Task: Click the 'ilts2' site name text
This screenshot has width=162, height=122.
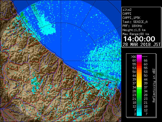Action: coord(127,10)
